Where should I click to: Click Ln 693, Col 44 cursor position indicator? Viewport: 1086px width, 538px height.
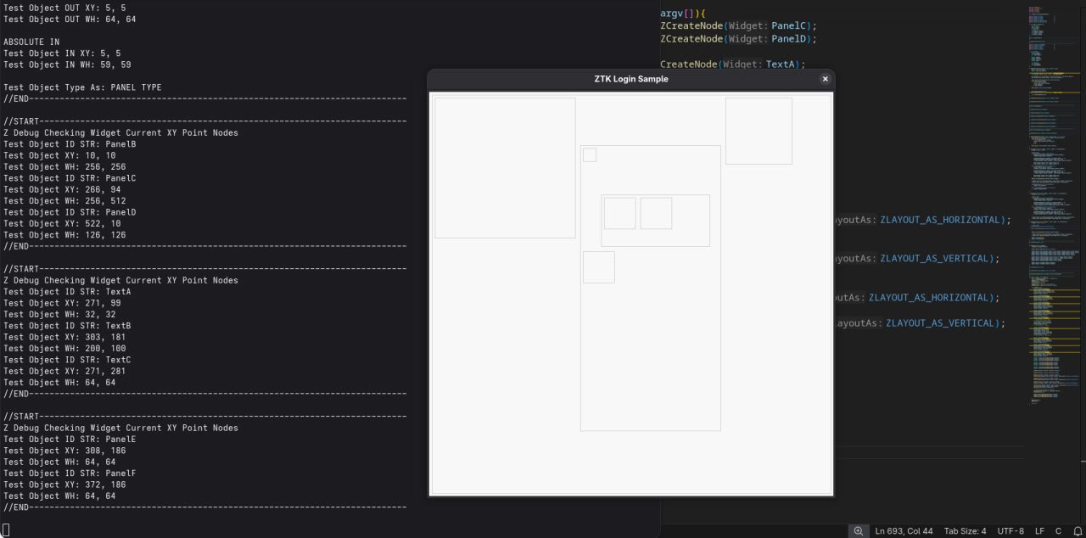pos(904,531)
